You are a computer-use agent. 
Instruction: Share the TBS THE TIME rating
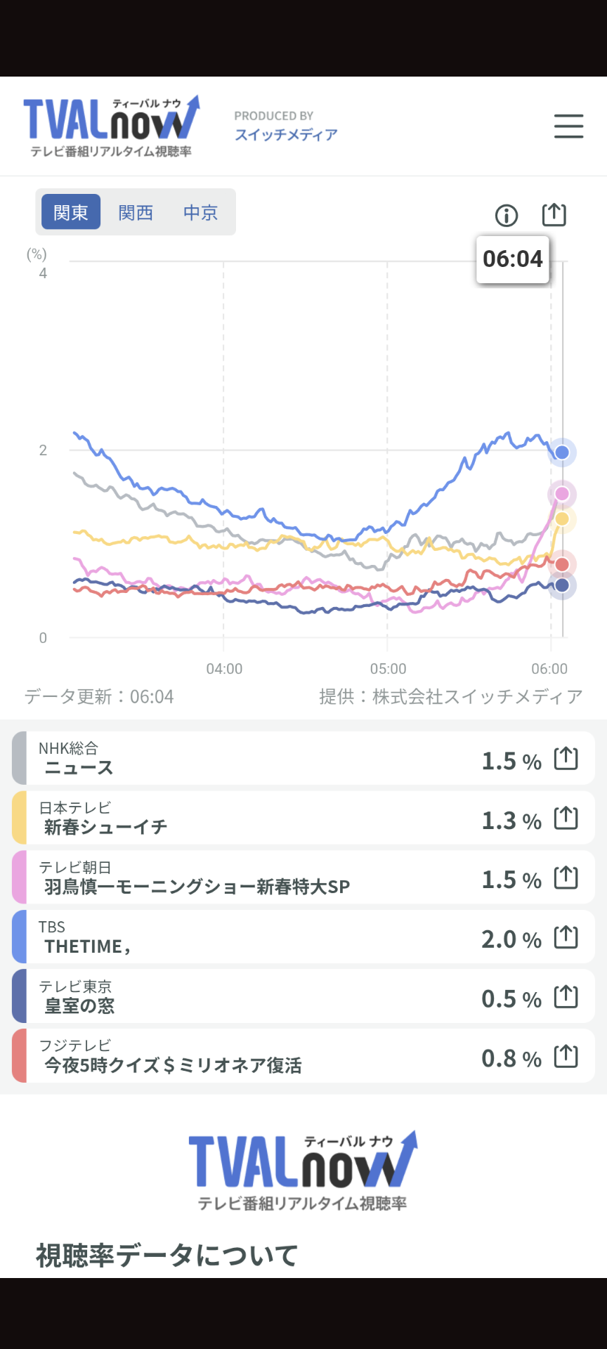[x=566, y=937]
